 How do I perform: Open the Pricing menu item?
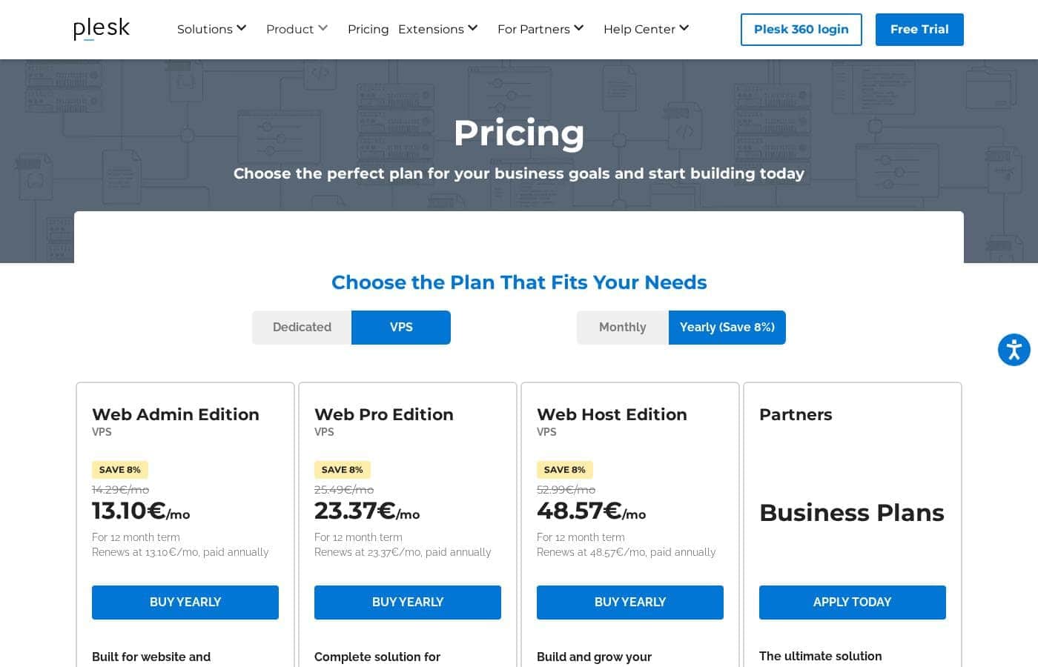(x=368, y=29)
